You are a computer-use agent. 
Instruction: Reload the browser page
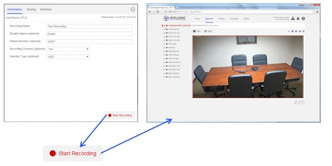click(x=158, y=12)
